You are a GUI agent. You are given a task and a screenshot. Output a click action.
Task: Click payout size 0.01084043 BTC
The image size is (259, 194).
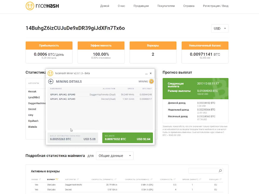coord(207,91)
